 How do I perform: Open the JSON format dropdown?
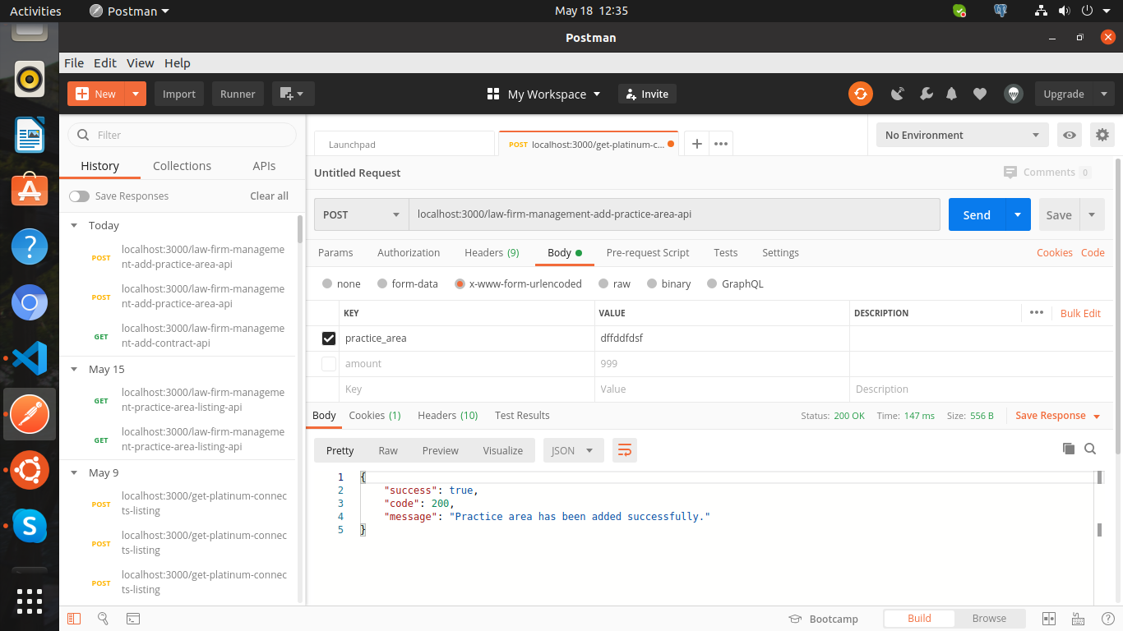click(x=573, y=450)
